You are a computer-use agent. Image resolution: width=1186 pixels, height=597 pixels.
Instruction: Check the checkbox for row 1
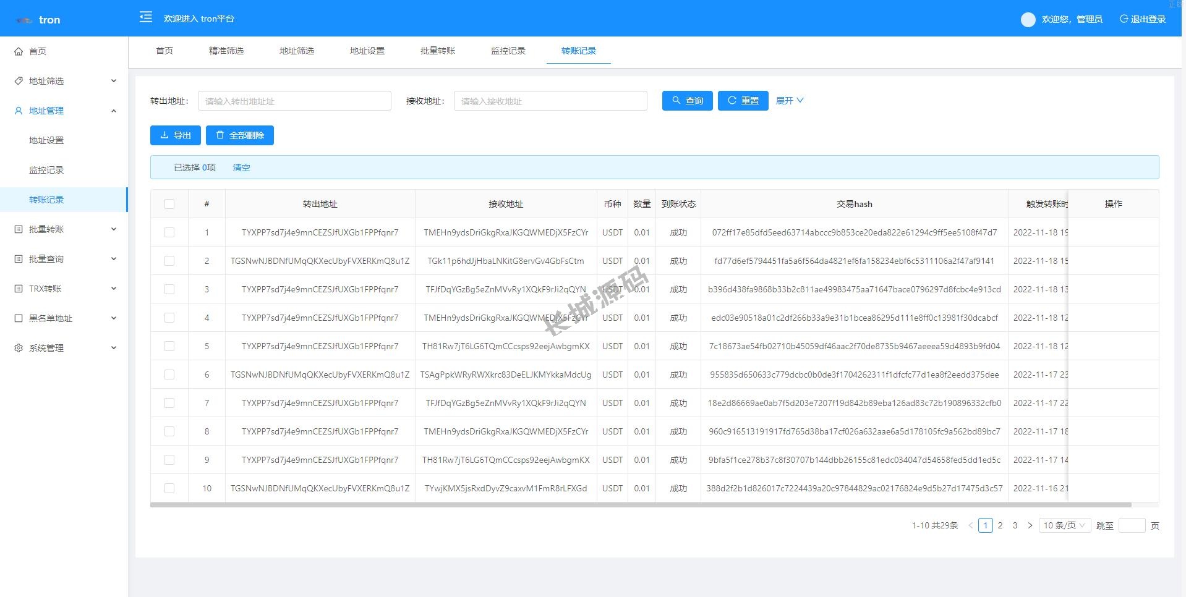[x=169, y=232]
